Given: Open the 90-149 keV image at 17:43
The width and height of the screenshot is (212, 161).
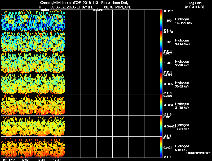Looking at the screenshot, I should (41, 42).
